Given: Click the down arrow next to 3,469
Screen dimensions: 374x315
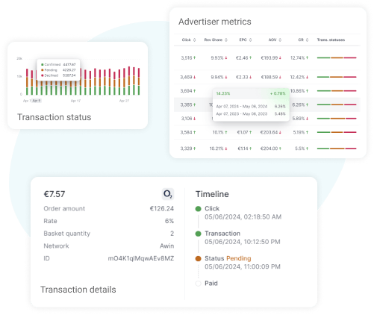Looking at the screenshot, I should coord(194,77).
